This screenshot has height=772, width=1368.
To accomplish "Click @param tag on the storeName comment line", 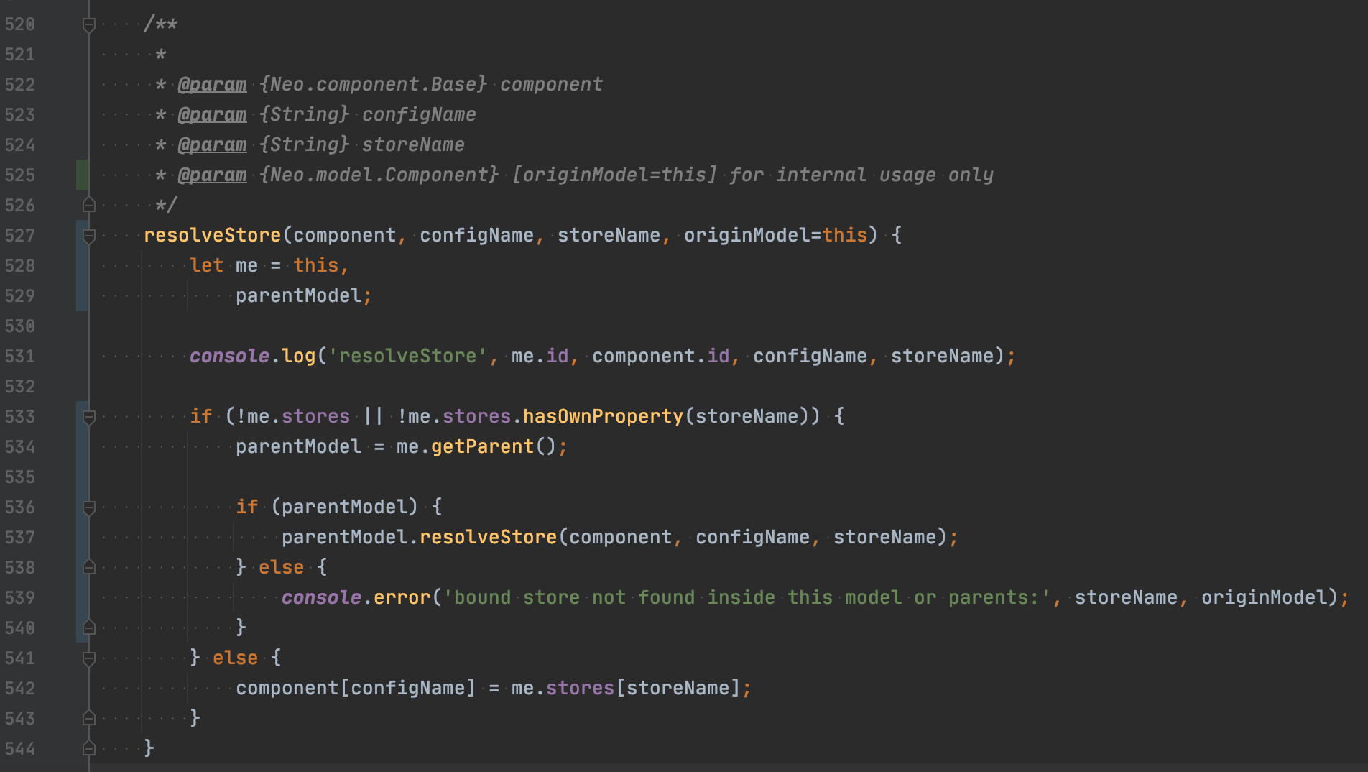I will [212, 144].
